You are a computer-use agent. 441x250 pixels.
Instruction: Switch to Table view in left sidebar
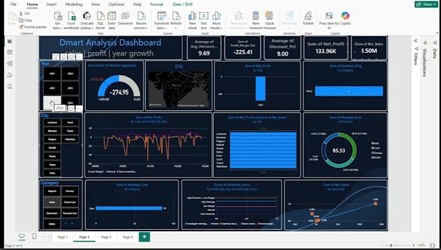click(10, 52)
